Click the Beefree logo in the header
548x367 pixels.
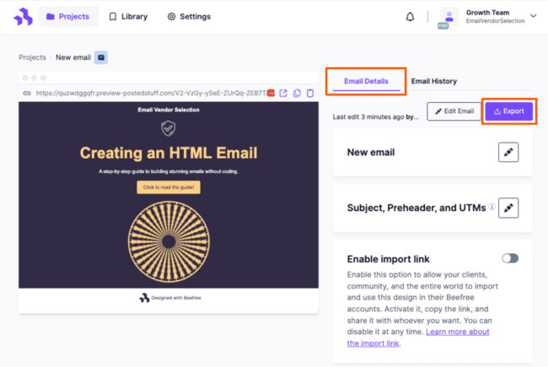[x=23, y=17]
